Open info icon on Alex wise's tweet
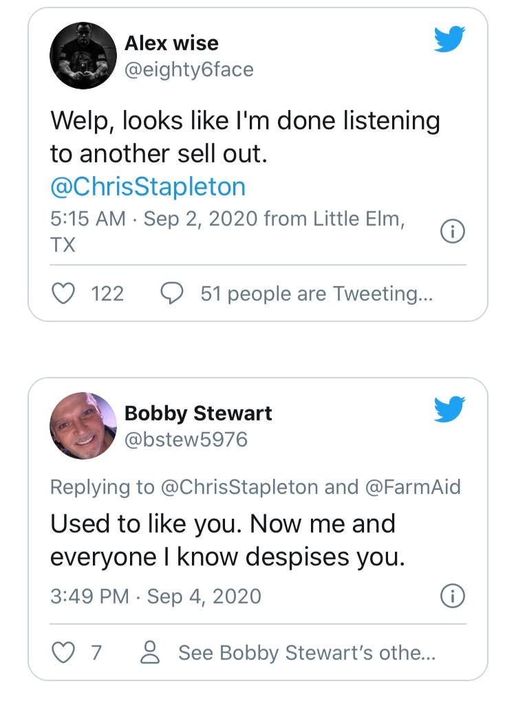Screen dimensions: 516x708 [452, 233]
